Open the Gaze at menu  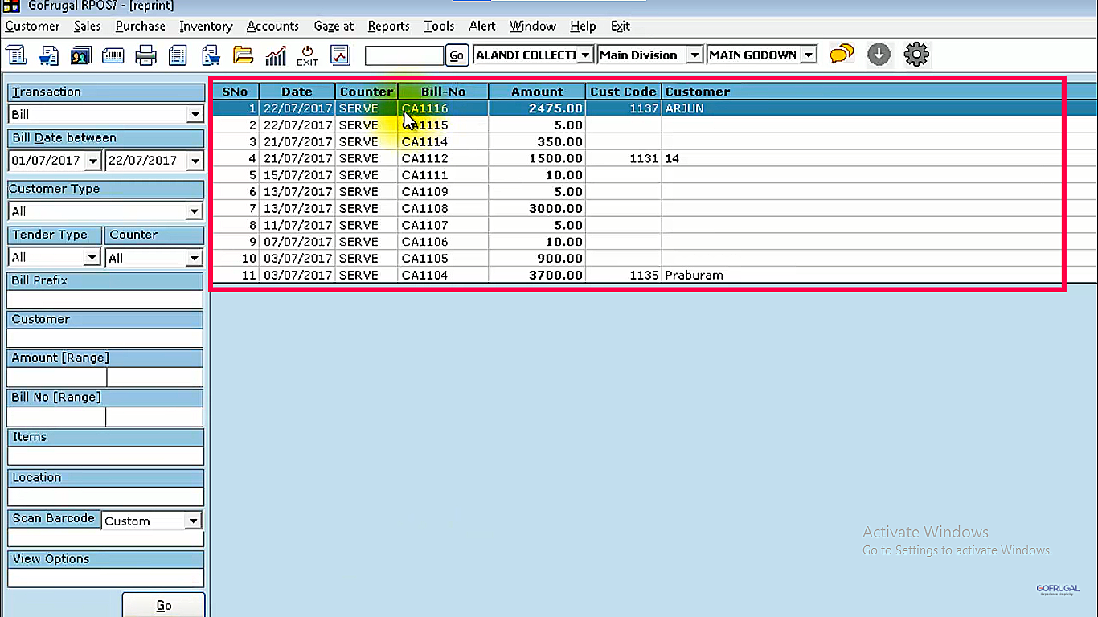pyautogui.click(x=334, y=26)
